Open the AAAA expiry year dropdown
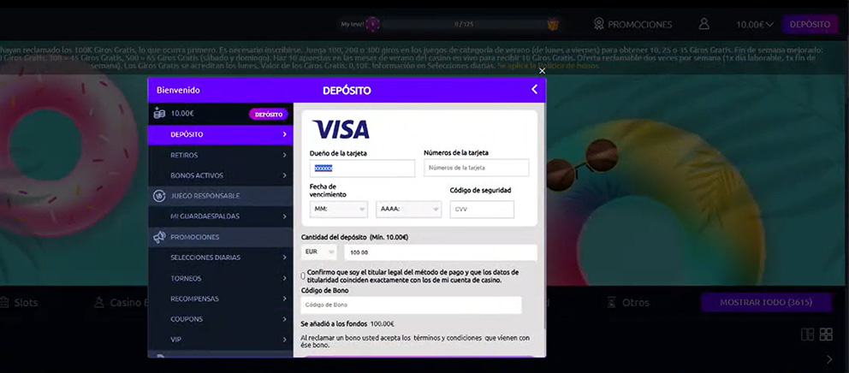Image resolution: width=849 pixels, height=373 pixels. click(409, 209)
